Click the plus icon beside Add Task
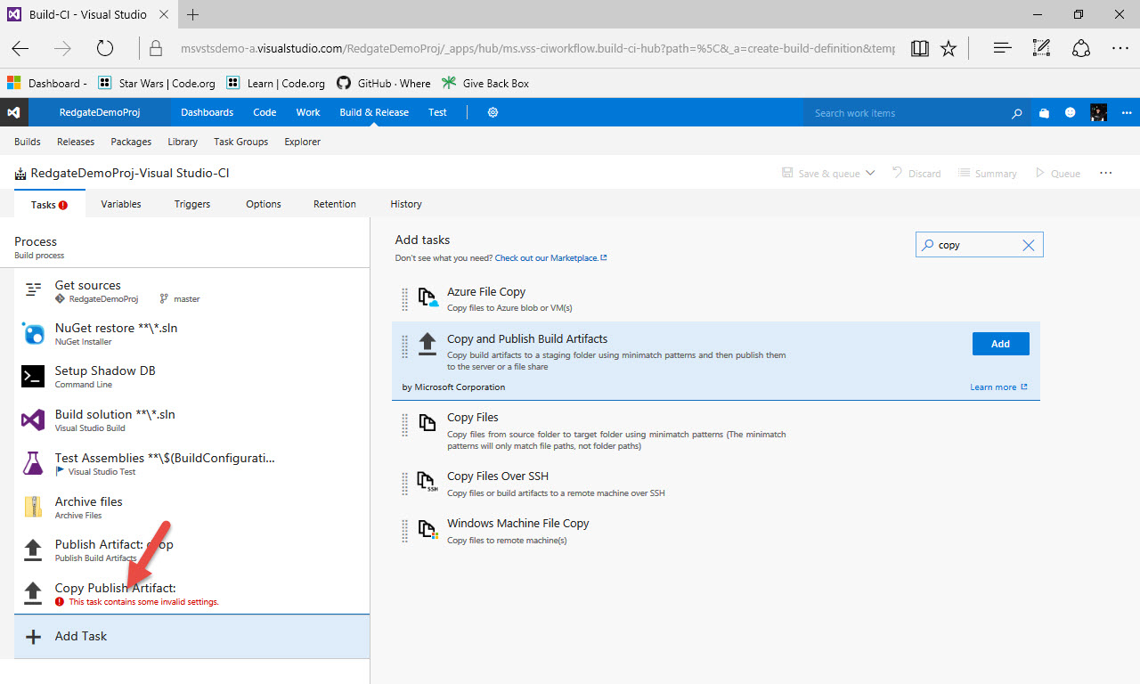 click(34, 637)
